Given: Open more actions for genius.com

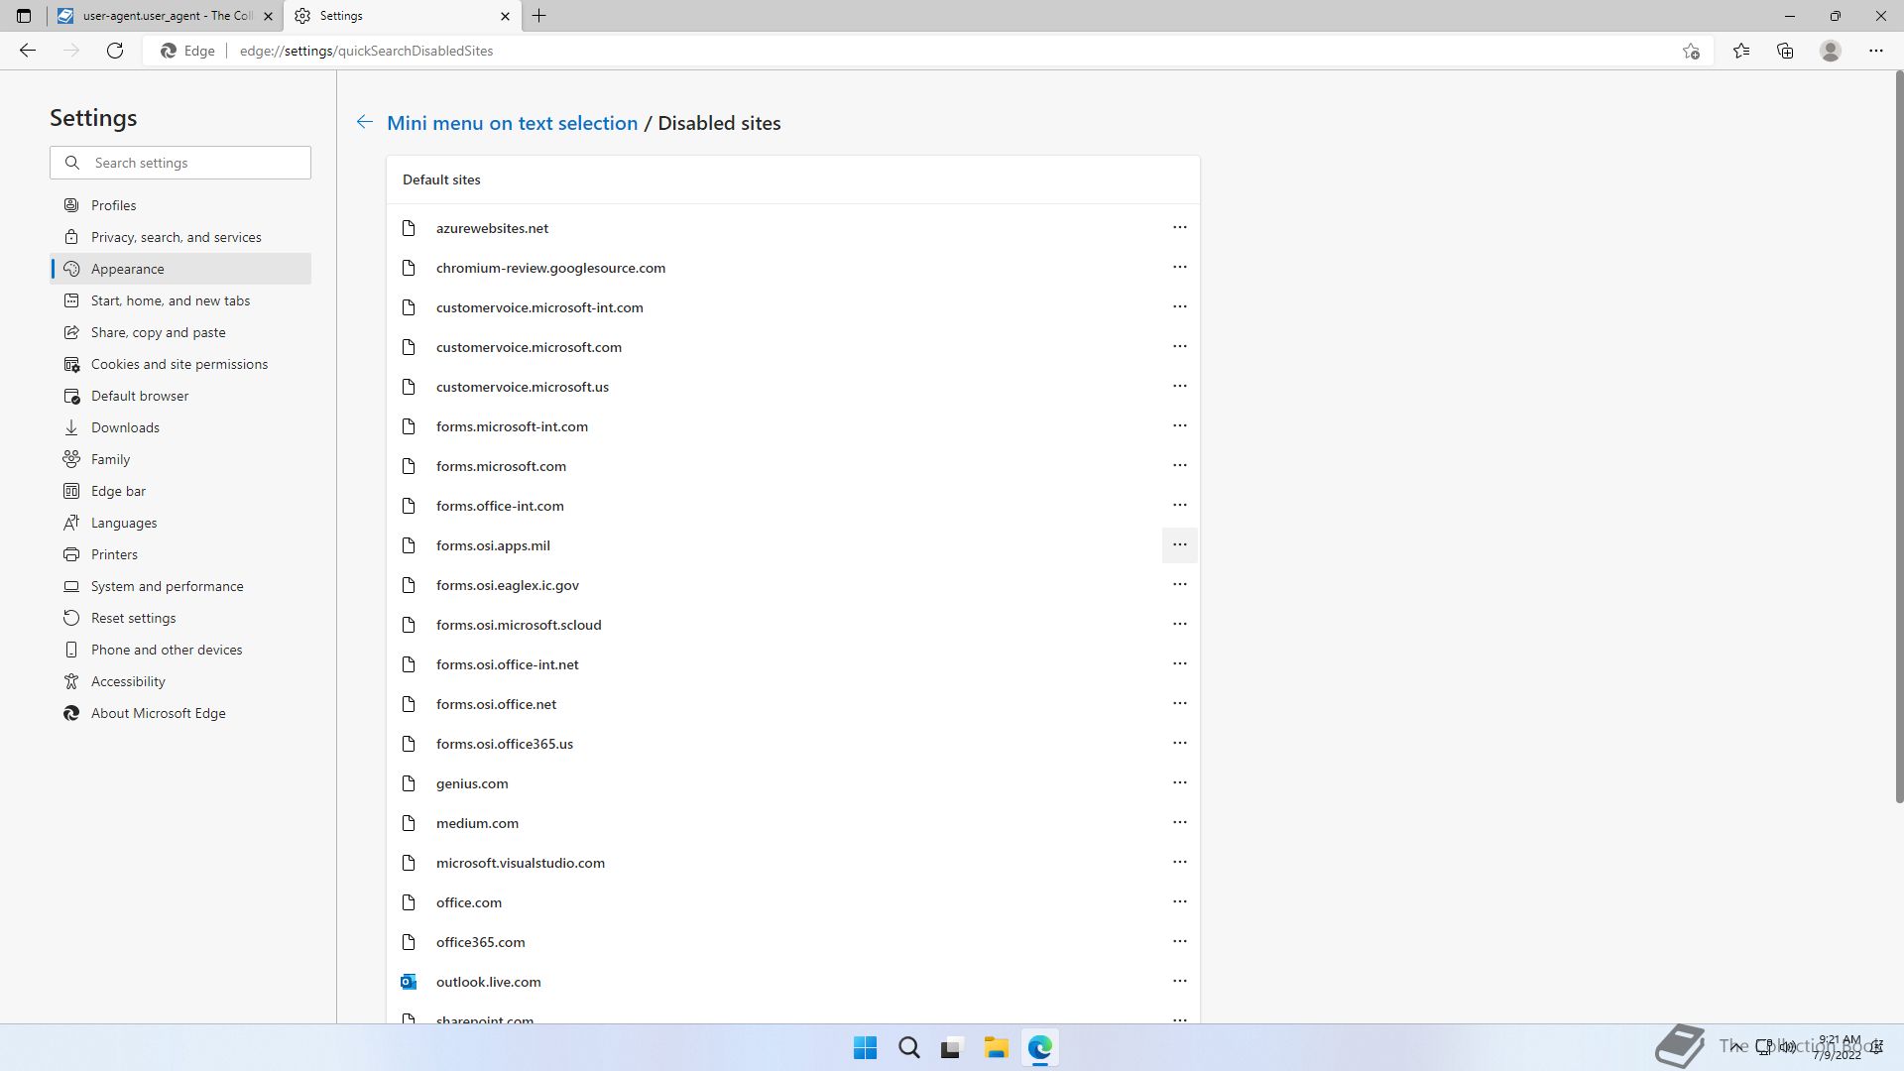Looking at the screenshot, I should pos(1179,782).
